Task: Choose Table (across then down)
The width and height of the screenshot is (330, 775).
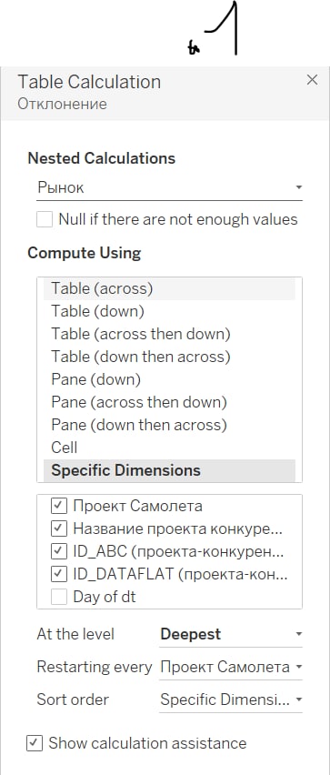Action: tap(169, 334)
